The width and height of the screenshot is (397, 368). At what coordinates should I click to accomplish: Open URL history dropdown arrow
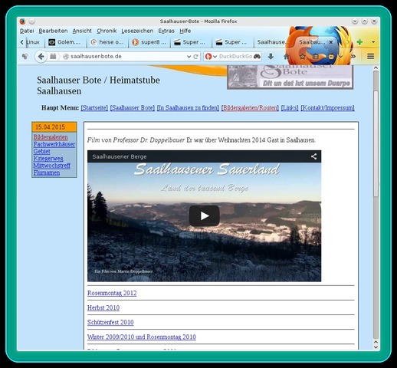pos(189,57)
